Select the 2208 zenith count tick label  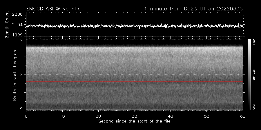[x=17, y=14]
